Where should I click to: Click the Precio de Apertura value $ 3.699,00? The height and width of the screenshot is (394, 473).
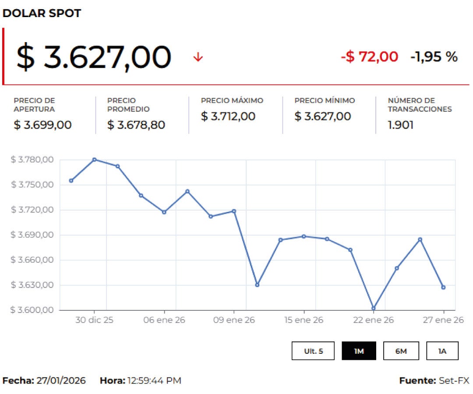pos(42,125)
